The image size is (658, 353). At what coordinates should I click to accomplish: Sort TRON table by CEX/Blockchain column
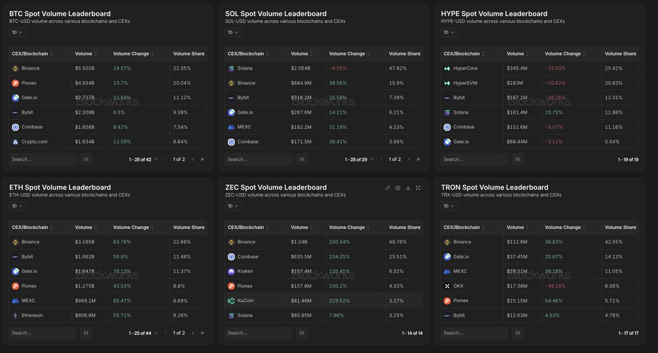coord(464,227)
